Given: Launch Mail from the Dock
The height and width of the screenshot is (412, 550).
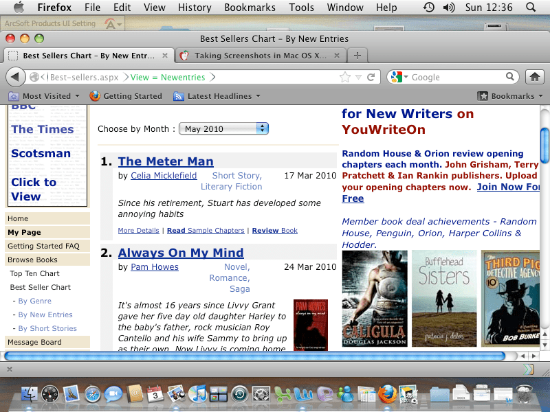Looking at the screenshot, I should [71, 393].
